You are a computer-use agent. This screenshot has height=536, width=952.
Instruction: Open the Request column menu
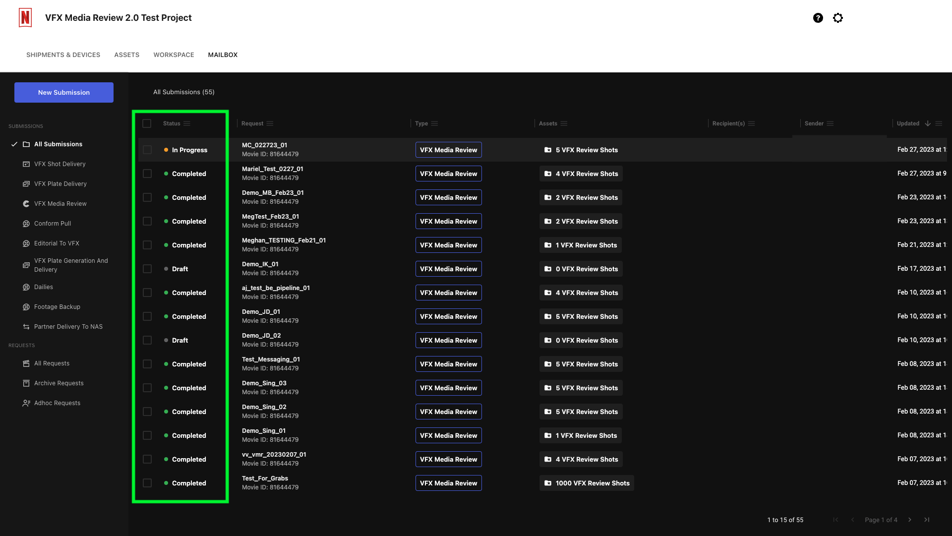pyautogui.click(x=270, y=123)
